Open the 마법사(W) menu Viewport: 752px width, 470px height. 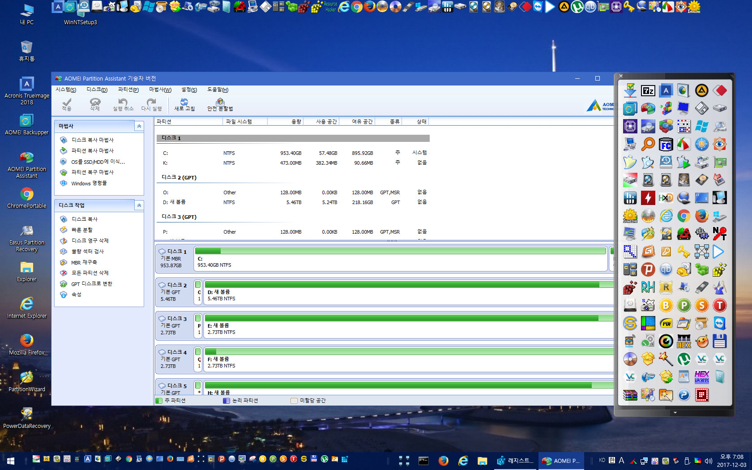click(160, 90)
